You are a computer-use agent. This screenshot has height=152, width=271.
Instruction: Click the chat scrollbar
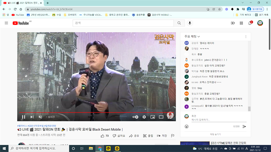[249, 109]
